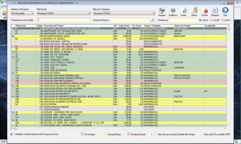Click the image icon on CABO FLET DISKET row
241x144 pixels.
pos(13,57)
